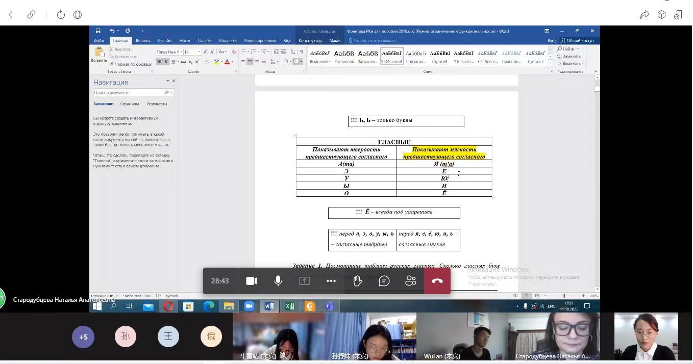The image size is (693, 364).
Task: Open the meeting chat panel
Action: coord(384,281)
